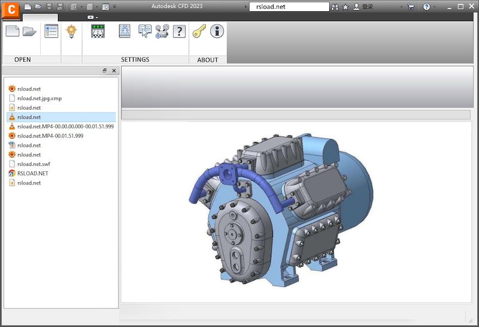Click the checklist window ribbon icon
Screen dimensions: 479x327
point(51,31)
